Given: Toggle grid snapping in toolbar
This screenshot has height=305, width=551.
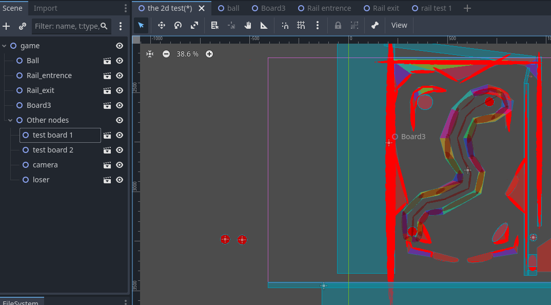Looking at the screenshot, I should pos(301,25).
